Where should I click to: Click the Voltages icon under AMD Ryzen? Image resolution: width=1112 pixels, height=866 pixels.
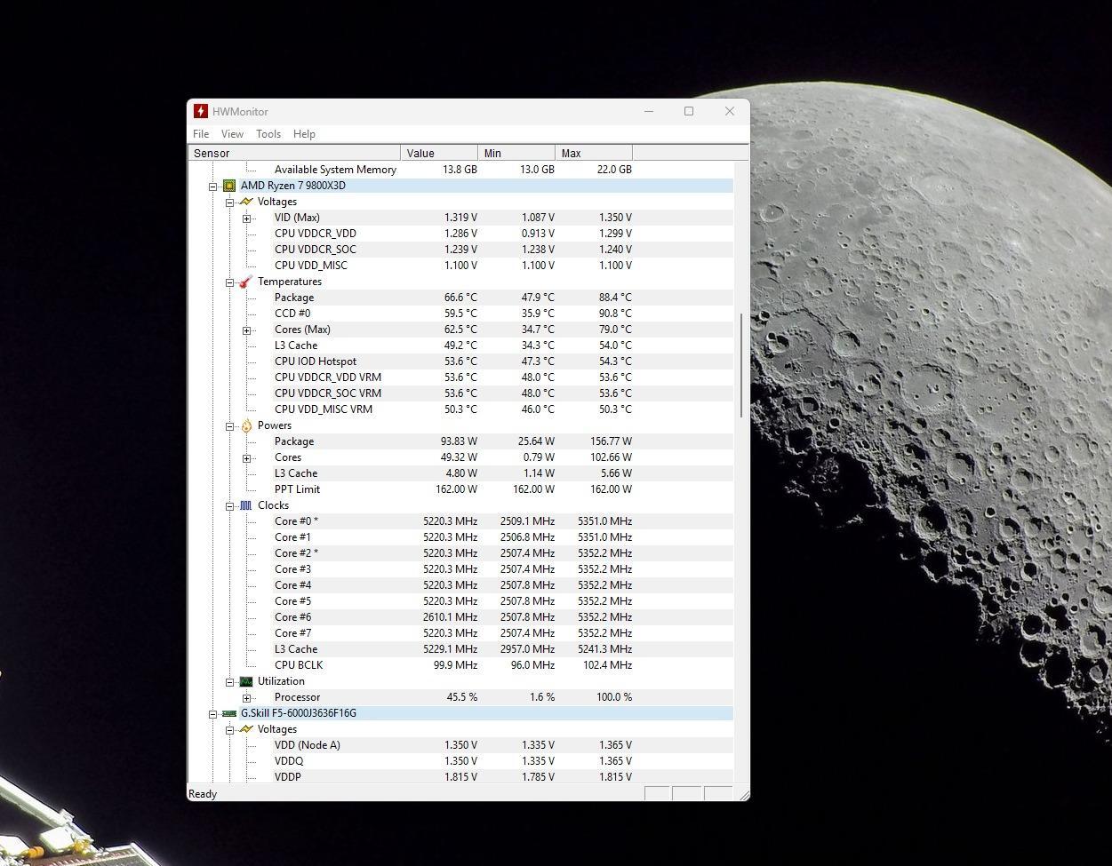pos(246,202)
